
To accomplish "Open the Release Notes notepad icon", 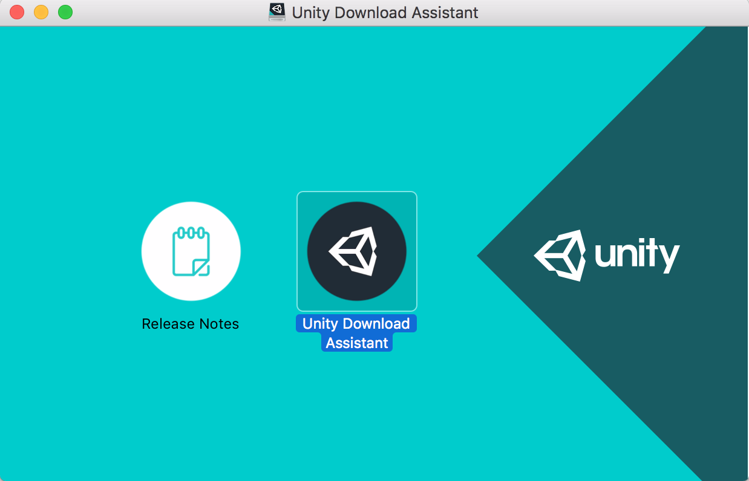I will point(191,251).
